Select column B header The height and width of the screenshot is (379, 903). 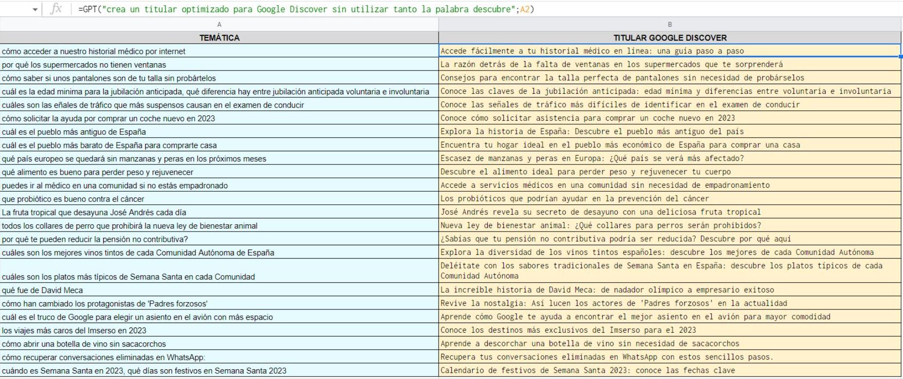pyautogui.click(x=670, y=24)
